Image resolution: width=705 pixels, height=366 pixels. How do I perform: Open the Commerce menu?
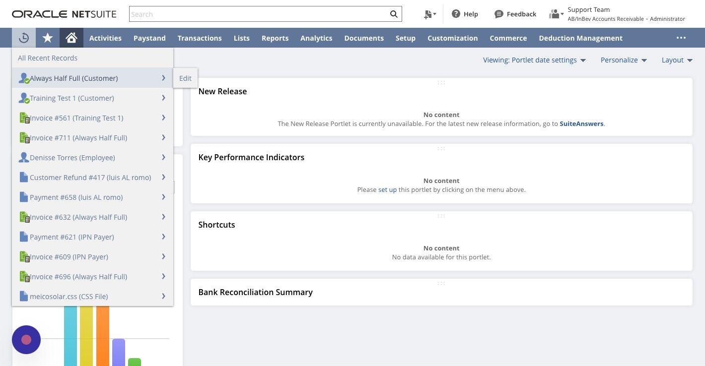508,38
